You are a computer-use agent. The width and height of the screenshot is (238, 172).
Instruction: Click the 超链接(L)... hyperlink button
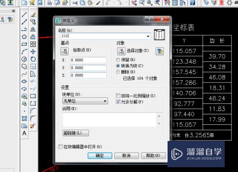[x=76, y=133]
